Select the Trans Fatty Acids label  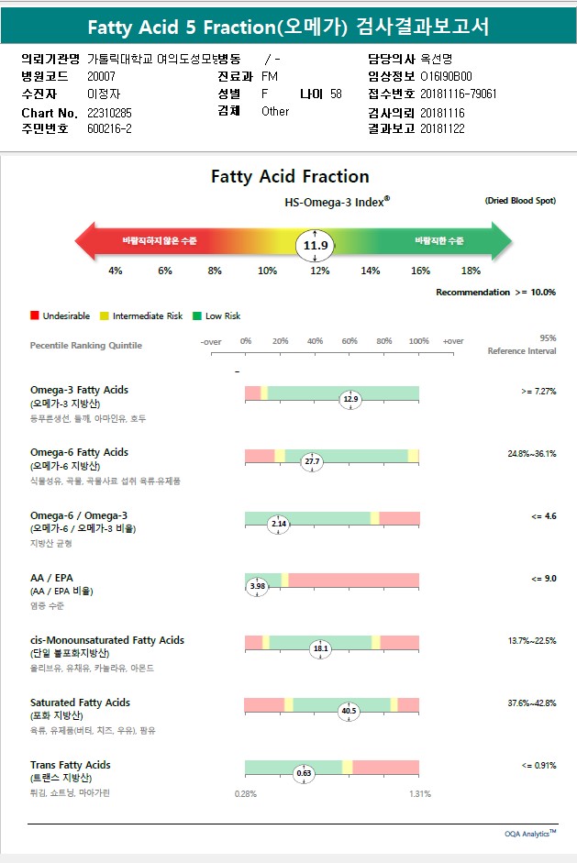[x=70, y=765]
